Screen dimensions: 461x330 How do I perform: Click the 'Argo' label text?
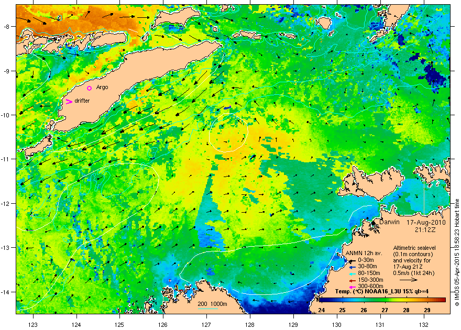click(x=102, y=87)
